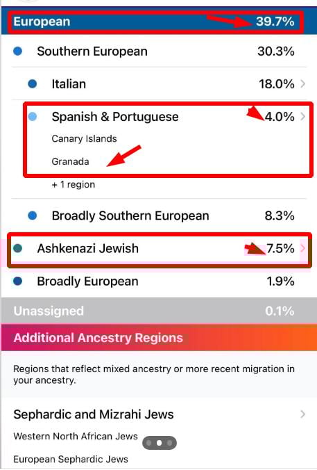Open Additional Ancestry Regions header
The width and height of the screenshot is (317, 470).
tap(158, 337)
